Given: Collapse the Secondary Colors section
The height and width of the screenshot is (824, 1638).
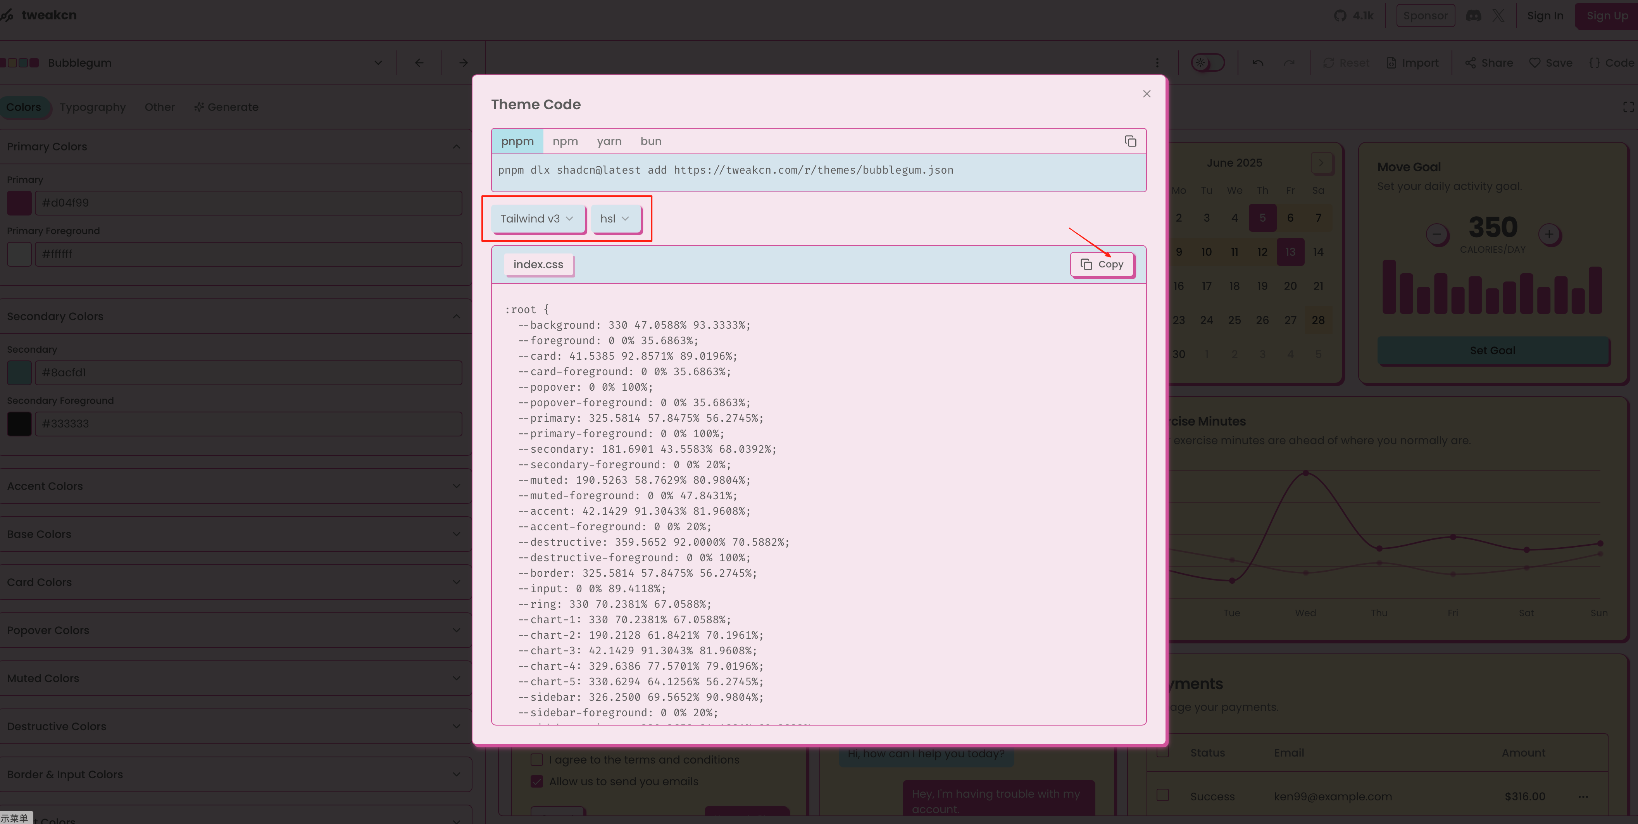Looking at the screenshot, I should click(x=235, y=317).
